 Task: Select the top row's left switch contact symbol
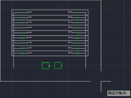point(30,12)
